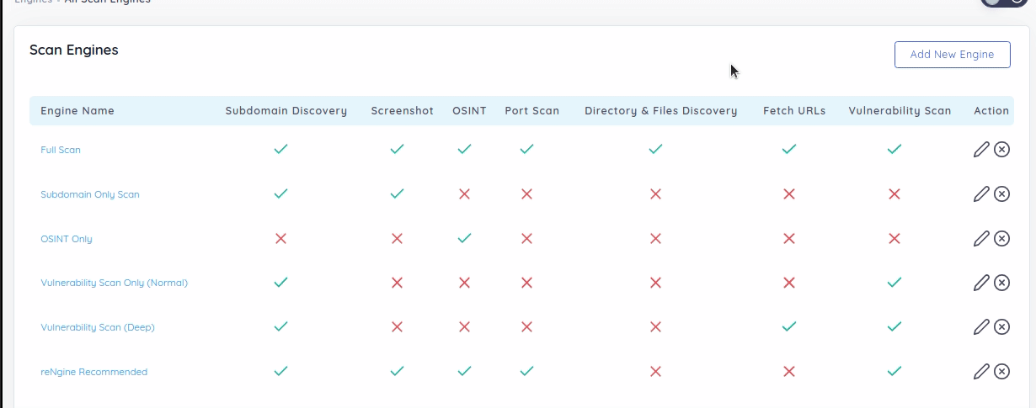Screen dimensions: 1036x408
Task: Click Full Scan Subdomain Discovery checkmark
Action: (281, 150)
